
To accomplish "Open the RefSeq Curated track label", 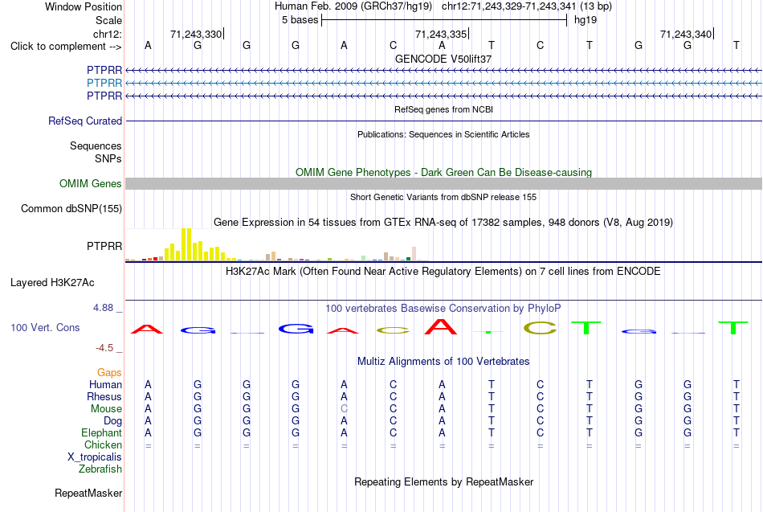I will (84, 121).
